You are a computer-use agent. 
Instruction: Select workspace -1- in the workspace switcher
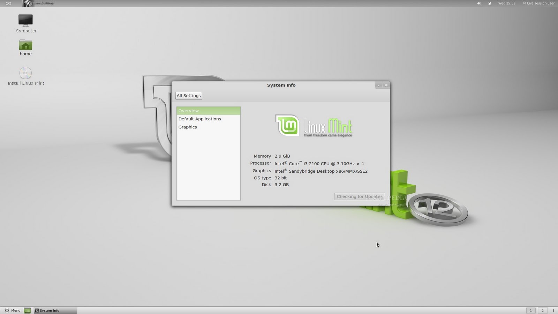pos(530,310)
